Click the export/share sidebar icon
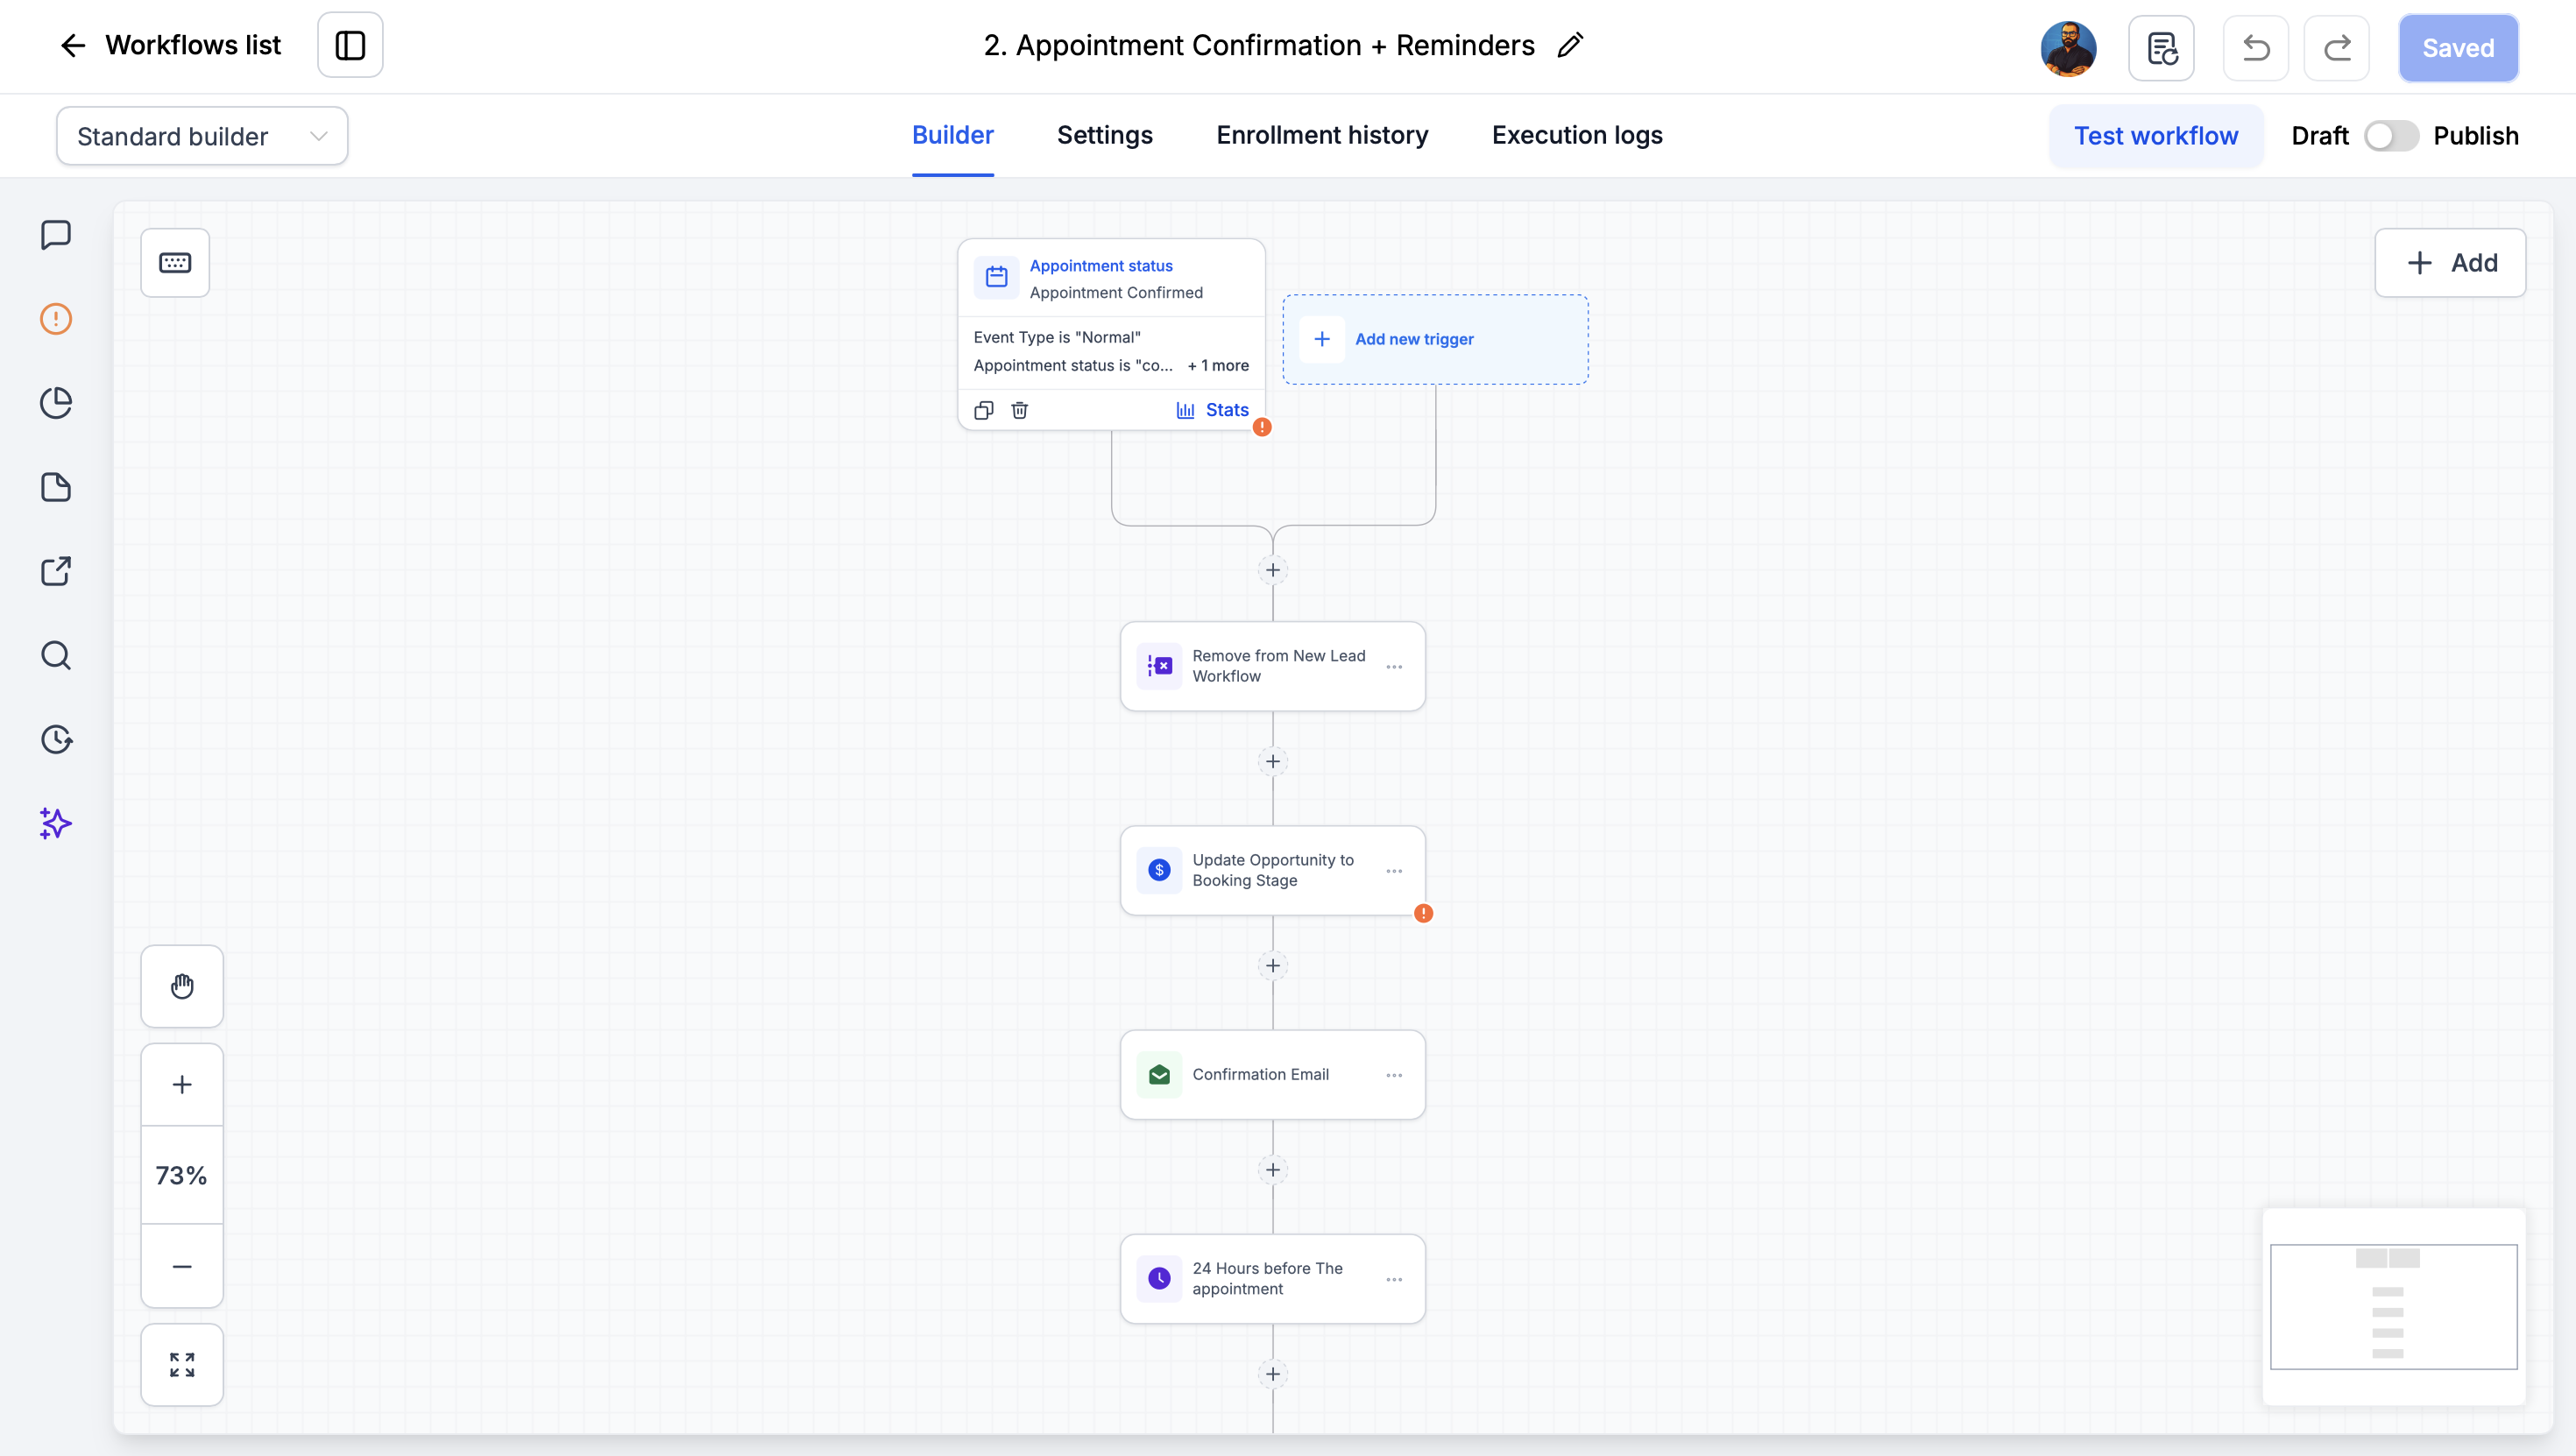The height and width of the screenshot is (1456, 2576). (56, 571)
